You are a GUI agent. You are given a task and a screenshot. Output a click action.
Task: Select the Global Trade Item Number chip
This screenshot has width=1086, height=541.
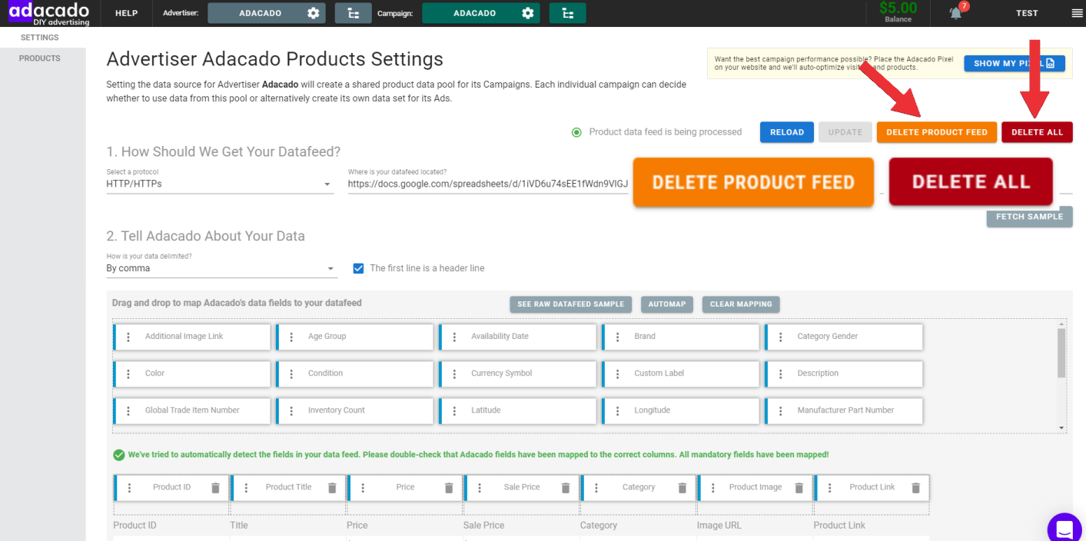pos(192,410)
